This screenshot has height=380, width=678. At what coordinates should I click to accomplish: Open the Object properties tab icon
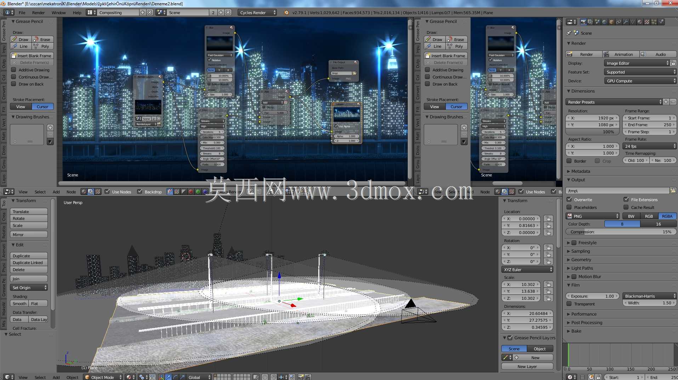(611, 22)
